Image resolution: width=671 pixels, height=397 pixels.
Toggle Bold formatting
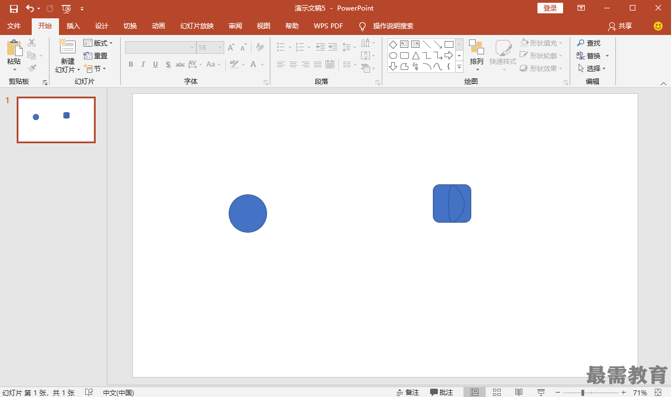[131, 64]
